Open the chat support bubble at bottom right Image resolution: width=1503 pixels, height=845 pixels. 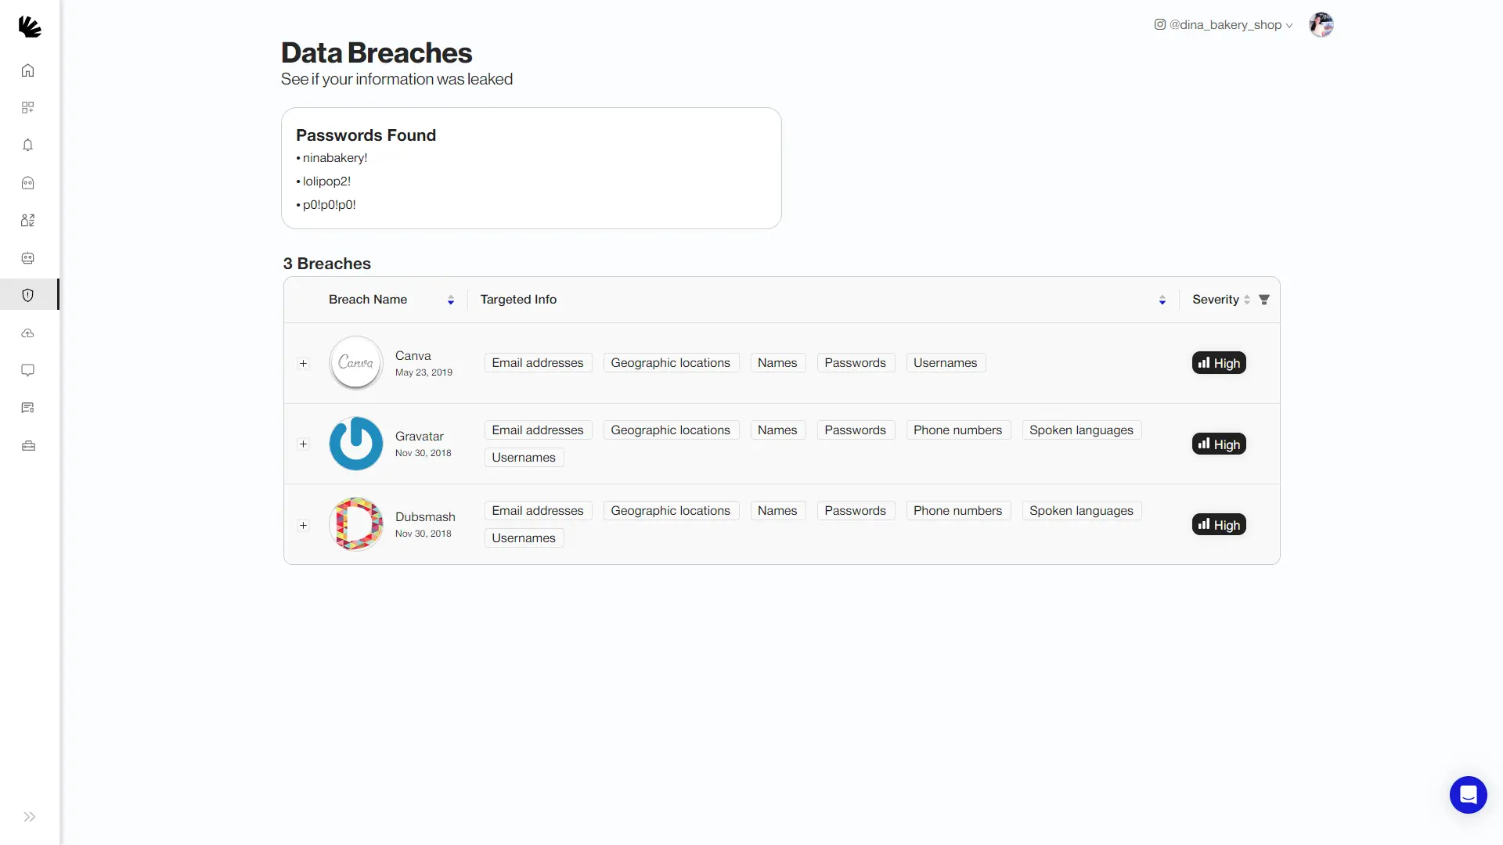pyautogui.click(x=1468, y=794)
